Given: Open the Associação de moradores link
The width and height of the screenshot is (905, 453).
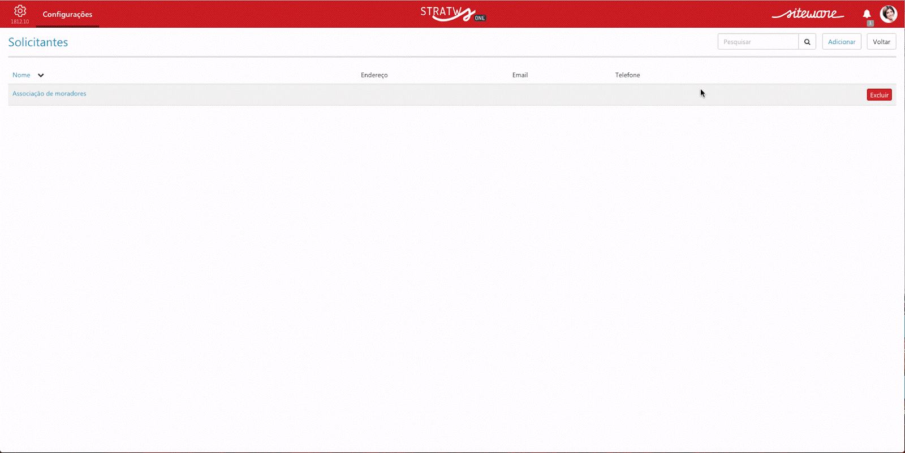Looking at the screenshot, I should [x=49, y=94].
